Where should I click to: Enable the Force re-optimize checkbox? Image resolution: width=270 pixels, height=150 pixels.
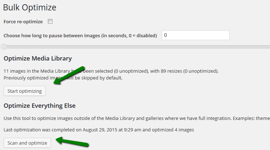click(x=50, y=21)
